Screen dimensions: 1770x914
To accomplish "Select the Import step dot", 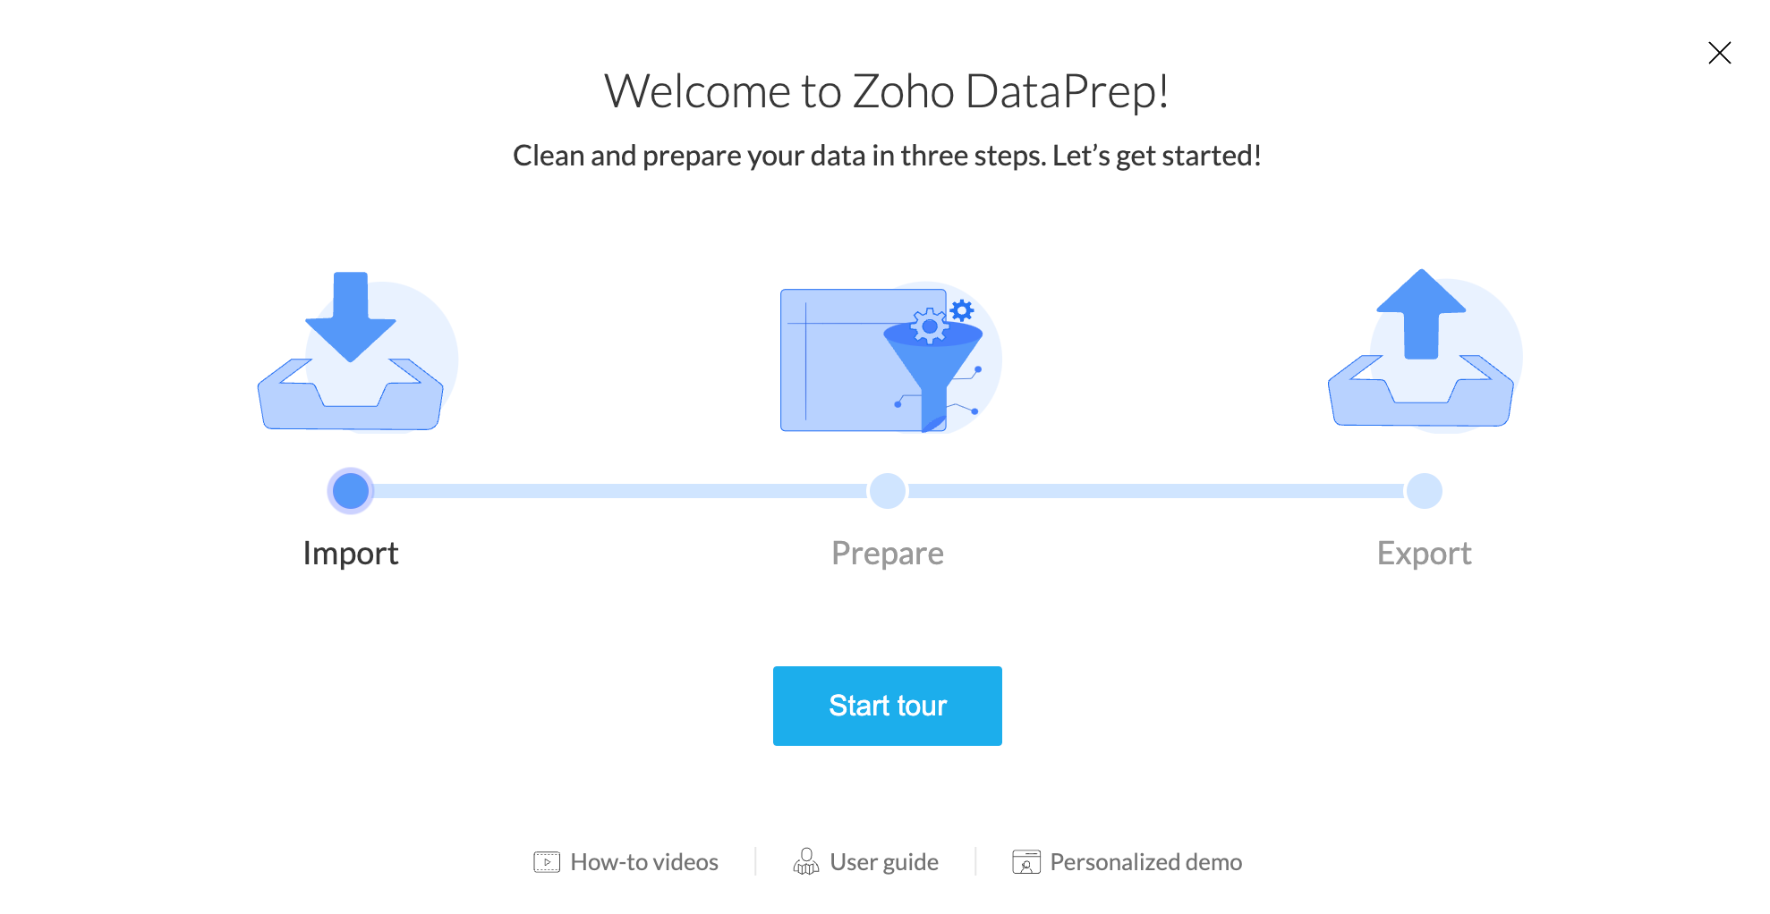I will [351, 491].
